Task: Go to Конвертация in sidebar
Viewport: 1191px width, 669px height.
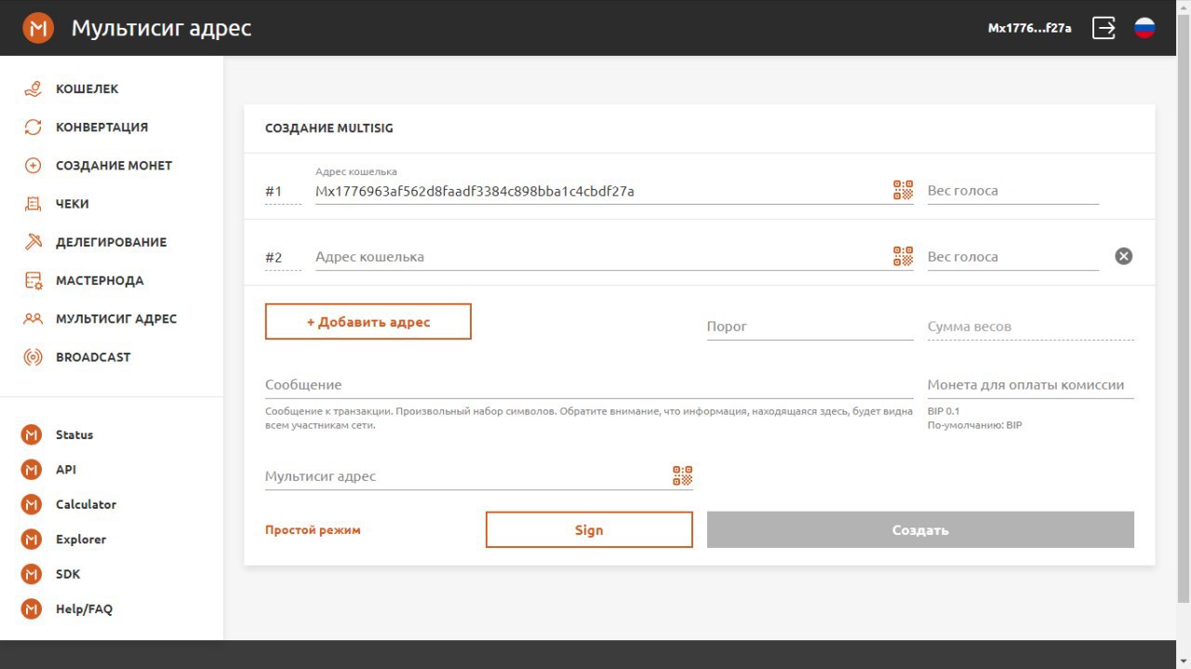Action: coord(101,127)
